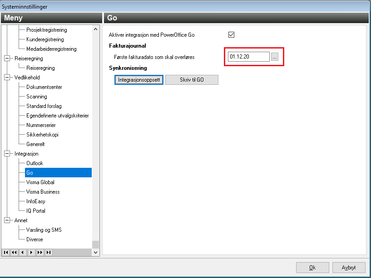Select Medarbeiderregistrering tree item
The height and width of the screenshot is (278, 371).
click(51, 49)
